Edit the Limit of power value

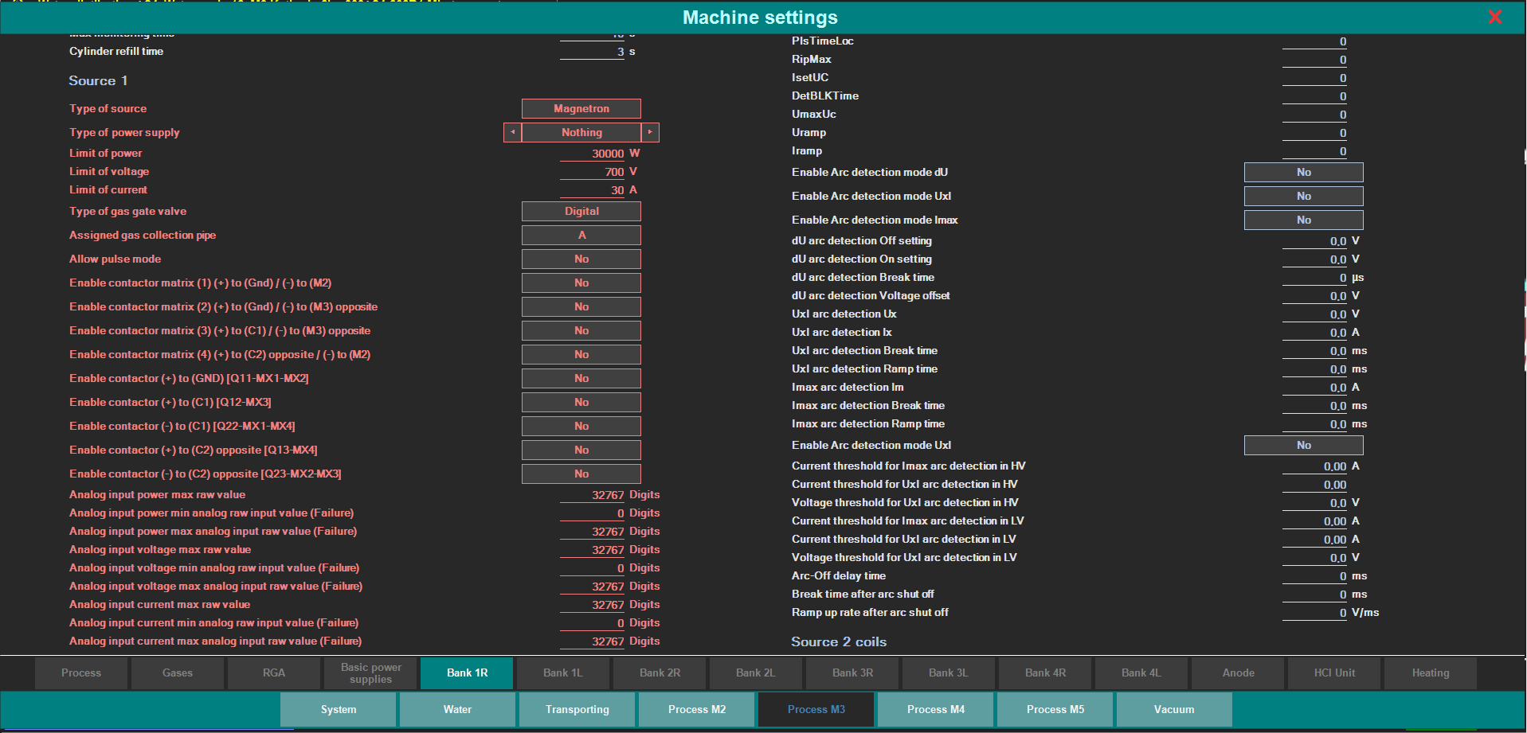pos(593,154)
